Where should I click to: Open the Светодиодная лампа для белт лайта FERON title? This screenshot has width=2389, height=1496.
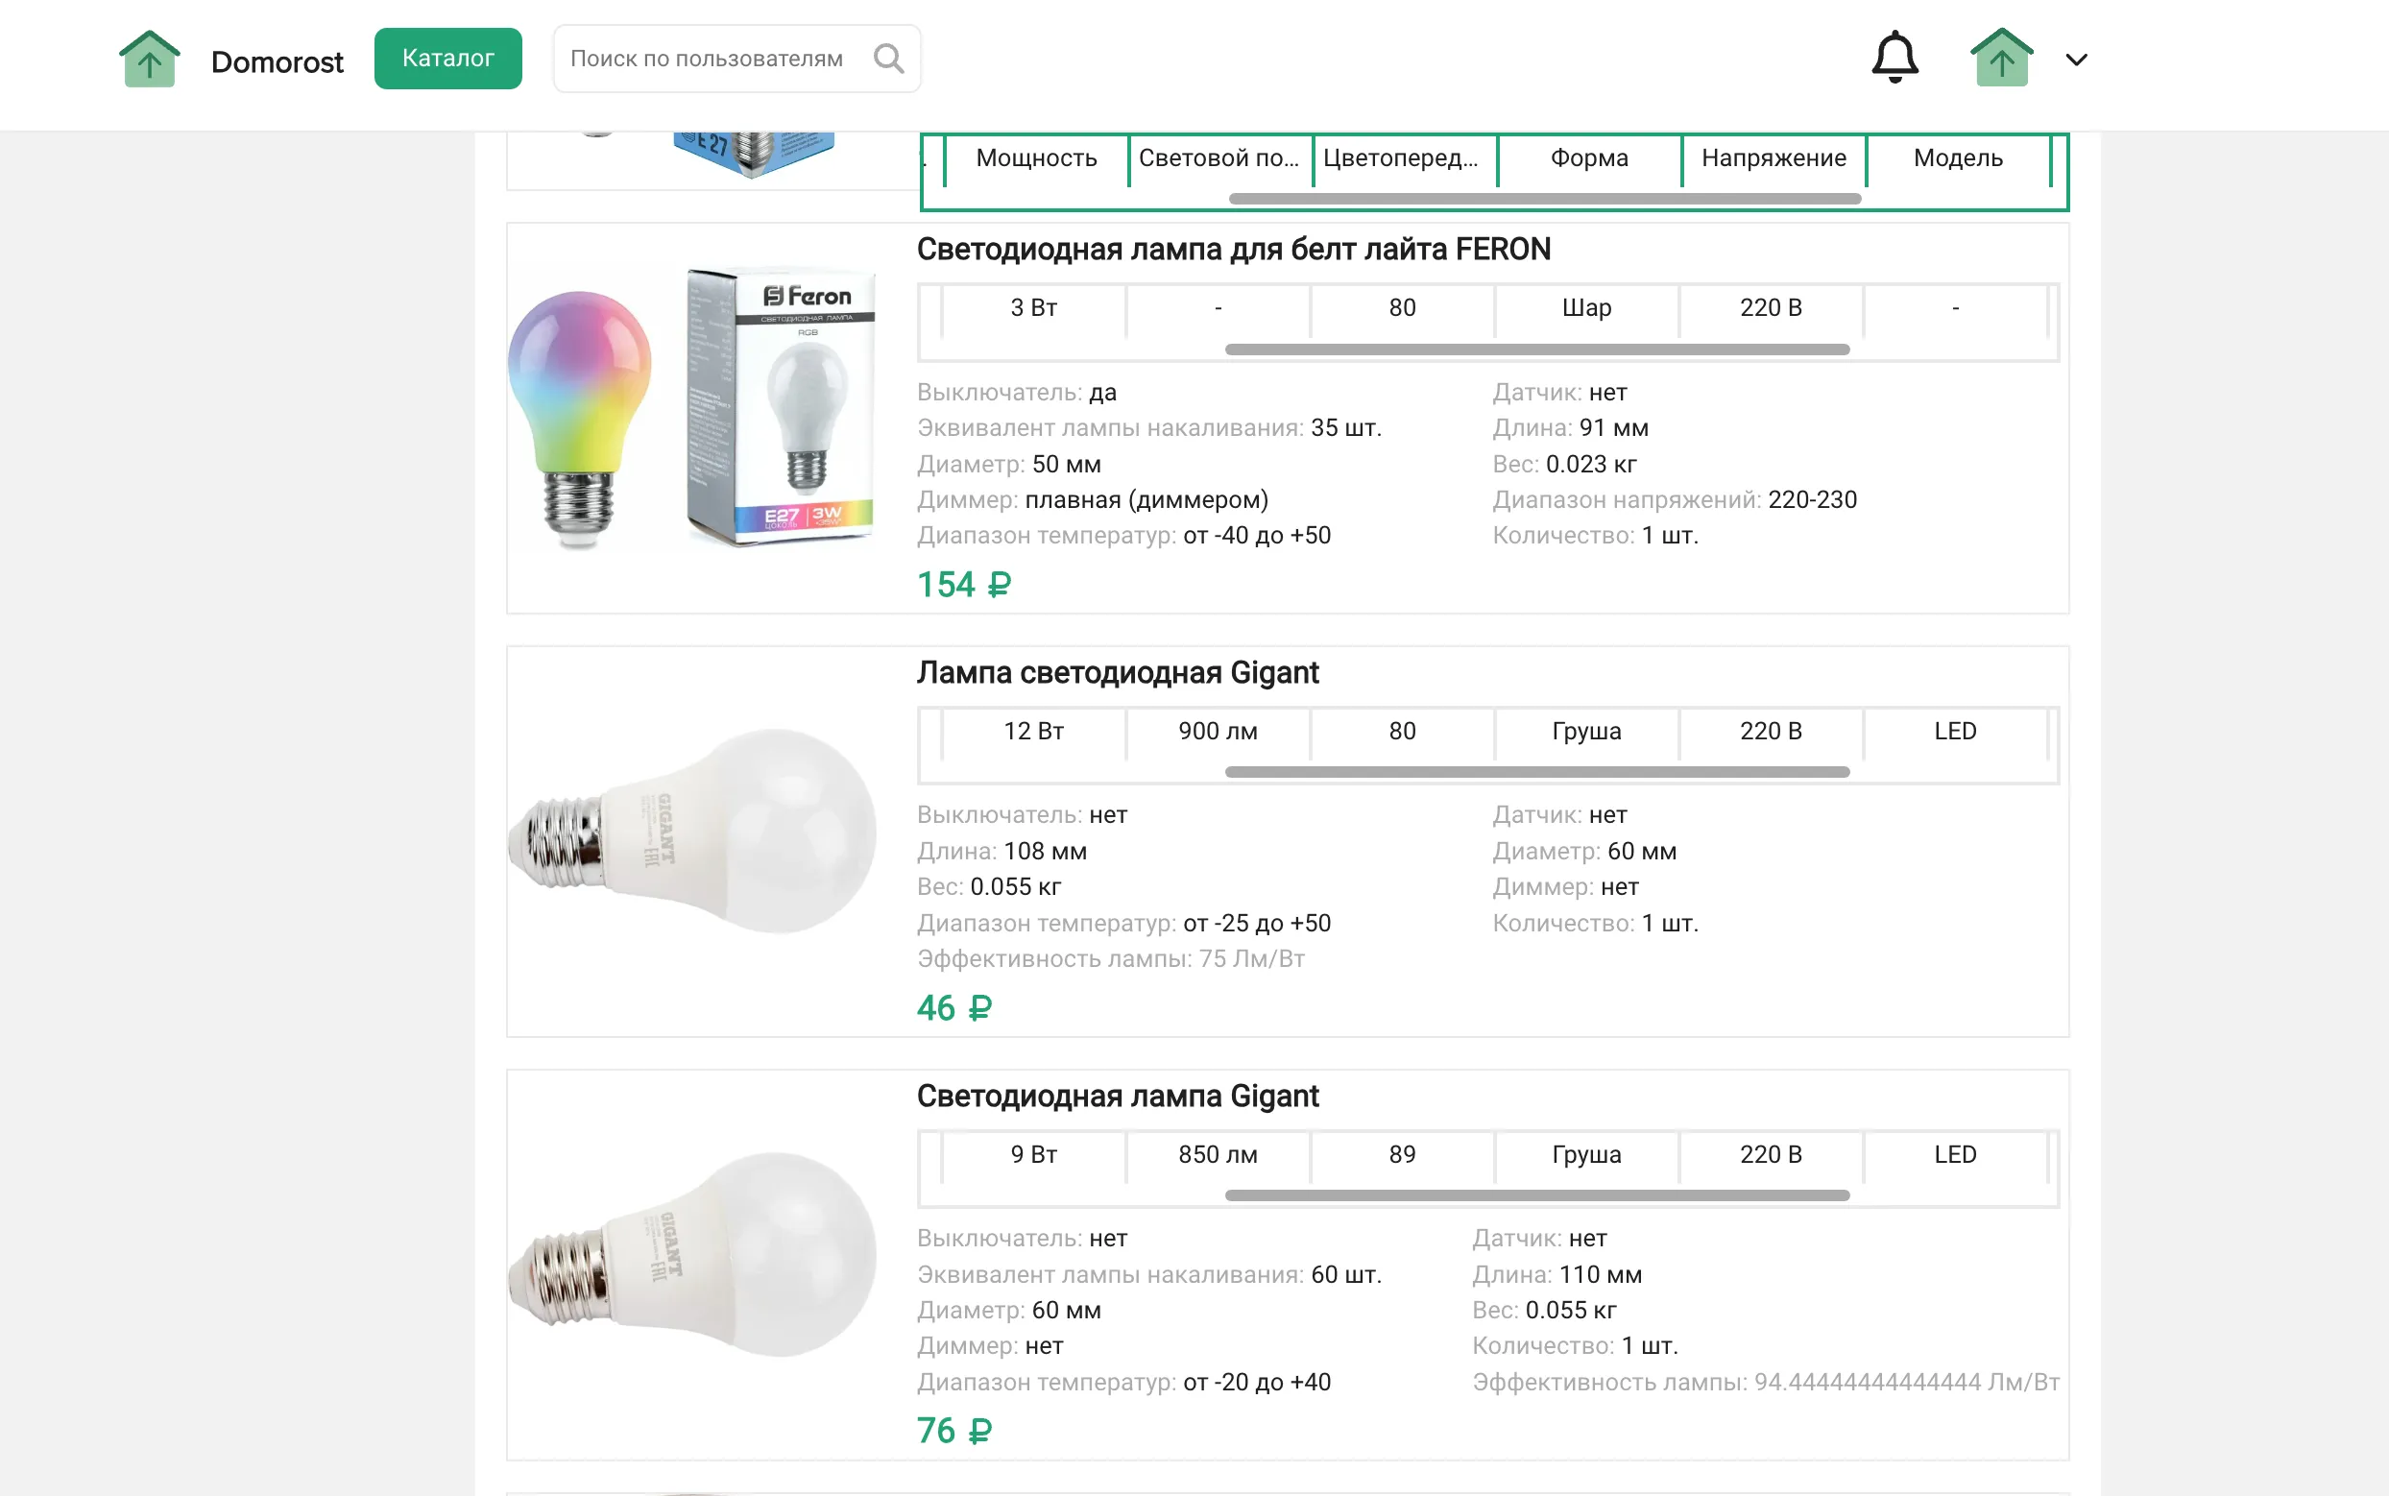pyautogui.click(x=1233, y=250)
